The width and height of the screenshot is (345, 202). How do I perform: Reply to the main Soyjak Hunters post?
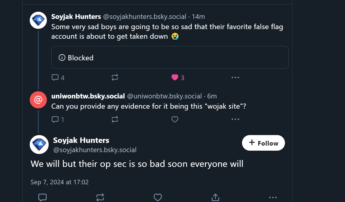[43, 197]
